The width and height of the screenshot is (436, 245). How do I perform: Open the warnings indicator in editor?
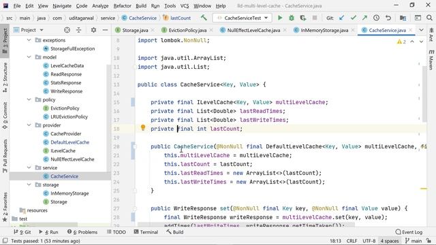401,42
